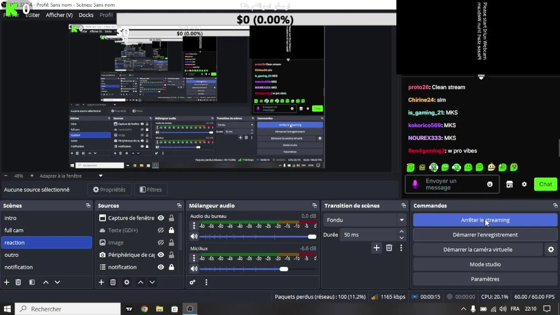Mute Audio du bureau speaker icon
The width and height of the screenshot is (560, 315).
[194, 236]
